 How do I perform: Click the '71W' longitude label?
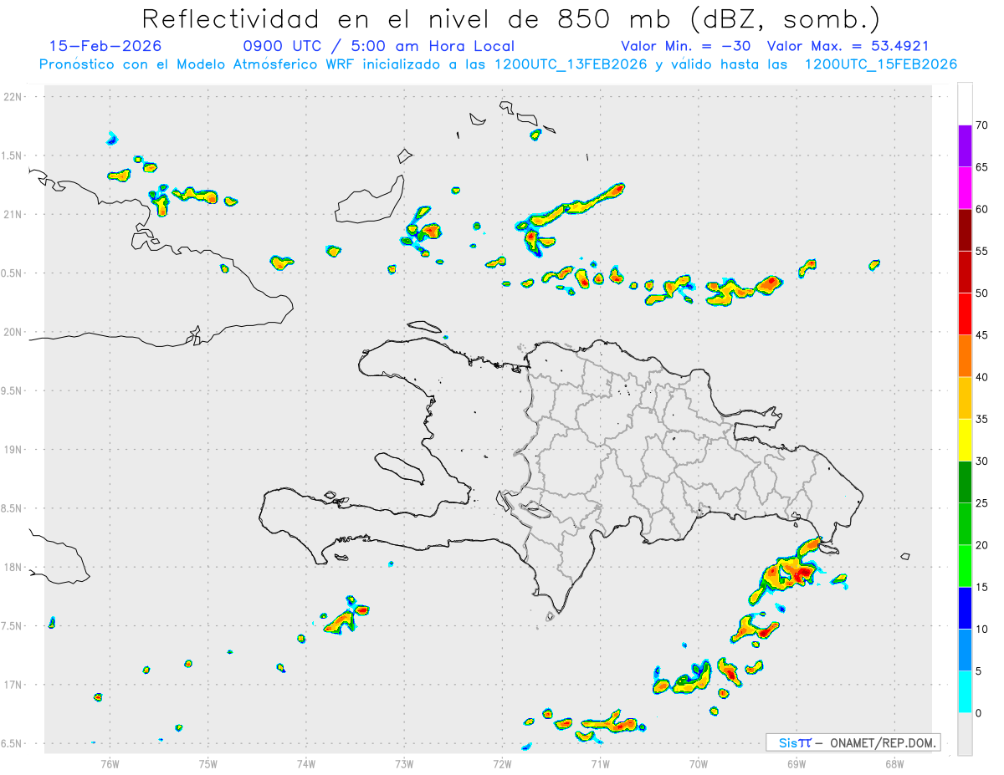pos(600,763)
